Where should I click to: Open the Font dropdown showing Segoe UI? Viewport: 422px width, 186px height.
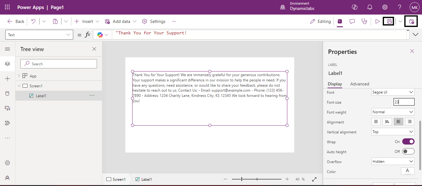click(x=393, y=92)
